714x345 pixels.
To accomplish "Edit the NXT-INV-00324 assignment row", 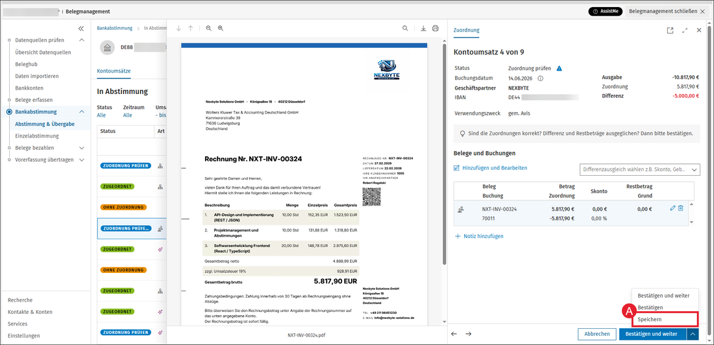I will [673, 208].
